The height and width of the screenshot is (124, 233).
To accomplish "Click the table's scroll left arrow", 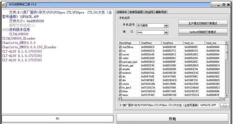I will pyautogui.click(x=119, y=99).
